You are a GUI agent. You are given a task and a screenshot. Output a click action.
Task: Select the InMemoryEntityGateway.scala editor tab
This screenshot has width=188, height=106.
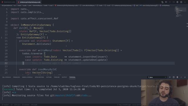29,2
